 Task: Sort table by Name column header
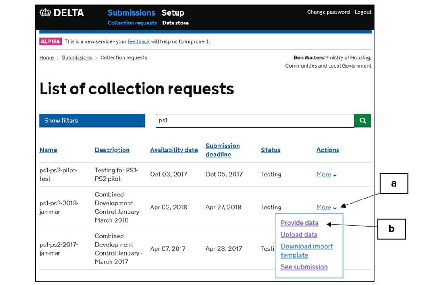[48, 150]
